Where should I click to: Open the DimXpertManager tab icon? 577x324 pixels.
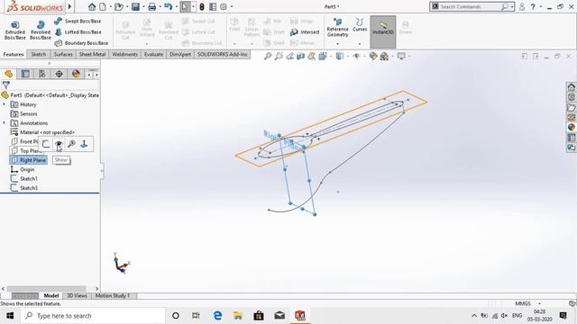pyautogui.click(x=59, y=74)
